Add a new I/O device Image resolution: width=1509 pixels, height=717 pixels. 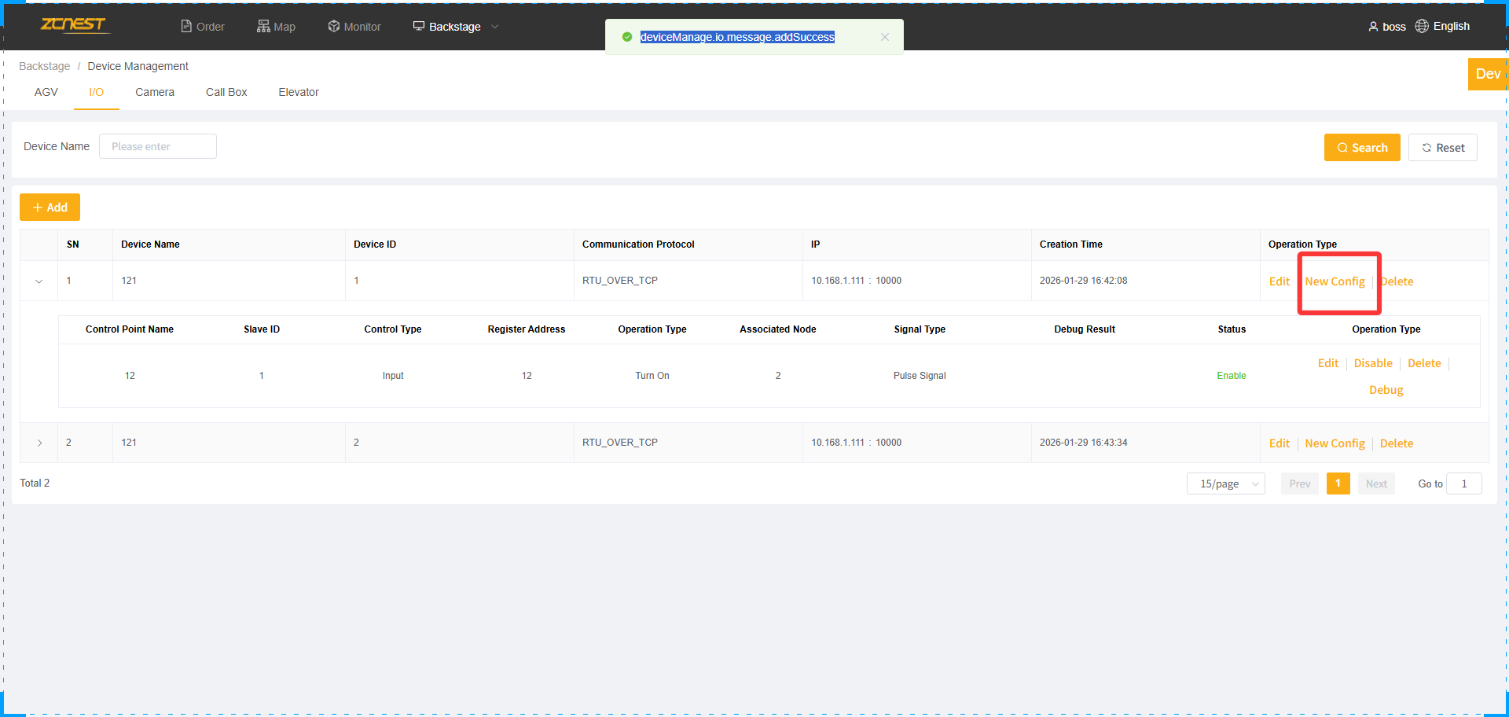tap(50, 208)
